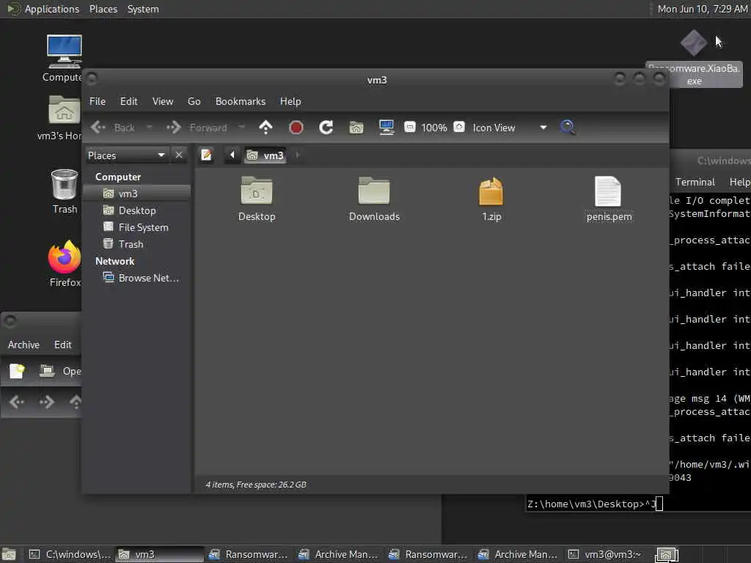The height and width of the screenshot is (563, 751).
Task: Select Trash in the sidebar
Action: point(136,244)
